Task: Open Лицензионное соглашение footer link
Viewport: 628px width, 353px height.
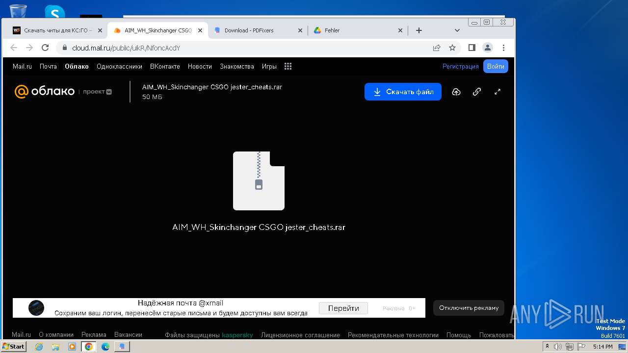Action: coord(300,335)
